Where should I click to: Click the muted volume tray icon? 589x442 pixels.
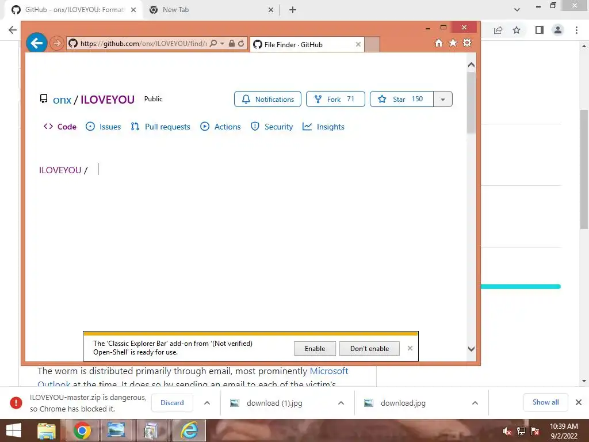pos(507,431)
